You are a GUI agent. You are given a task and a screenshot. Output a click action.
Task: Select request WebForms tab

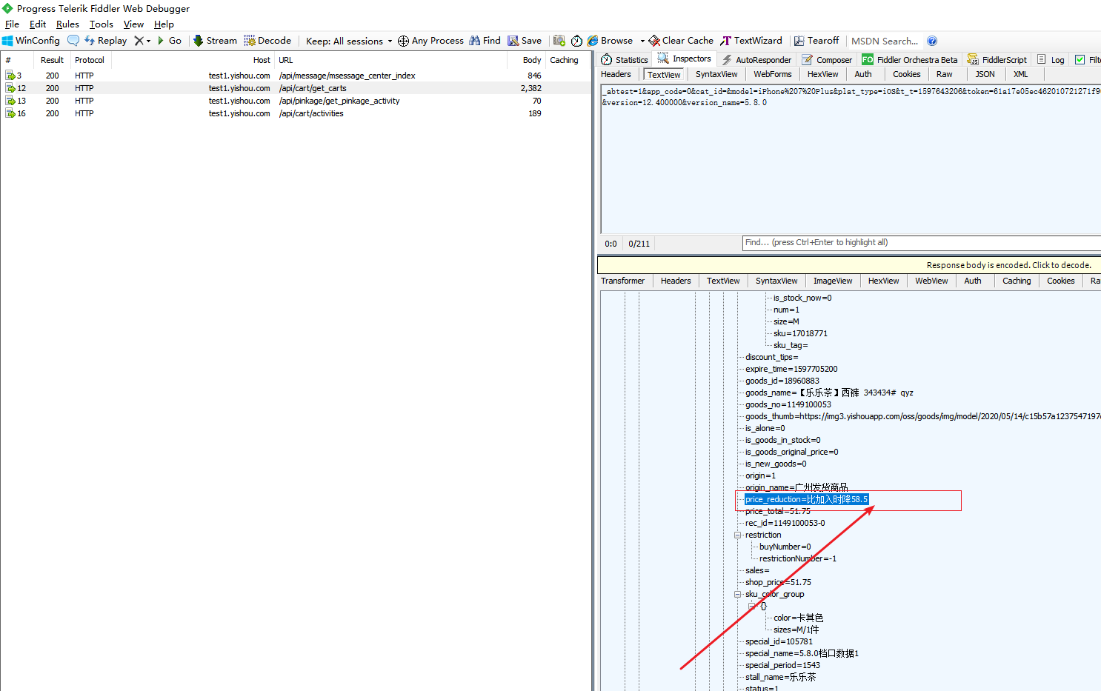pyautogui.click(x=773, y=74)
